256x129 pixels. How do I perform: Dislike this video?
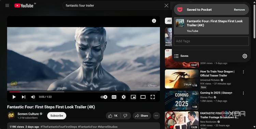point(125,116)
